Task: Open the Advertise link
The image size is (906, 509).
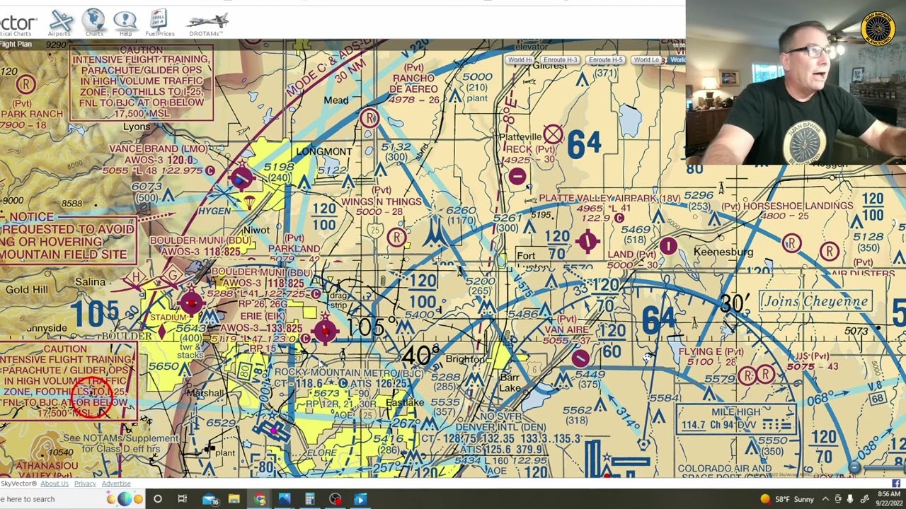Action: tap(116, 484)
